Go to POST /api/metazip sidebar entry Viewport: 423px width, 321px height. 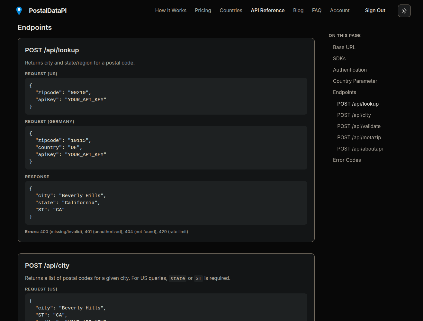tap(359, 137)
